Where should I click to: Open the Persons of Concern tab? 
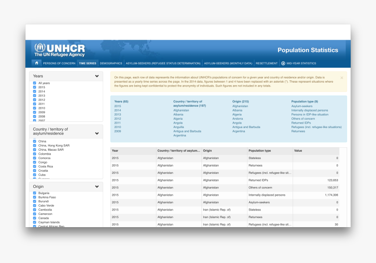pos(59,63)
